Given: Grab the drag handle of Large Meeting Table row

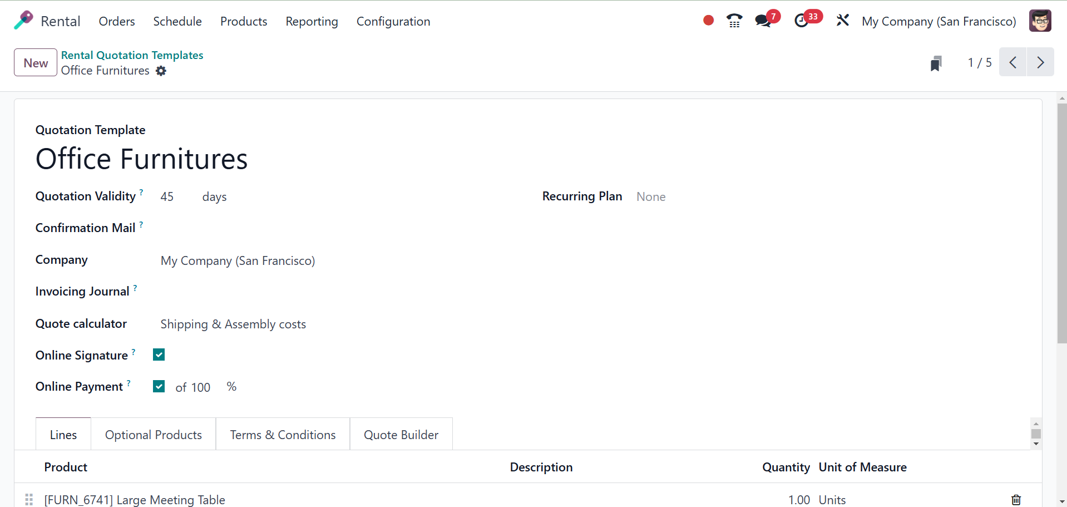Looking at the screenshot, I should pyautogui.click(x=29, y=500).
